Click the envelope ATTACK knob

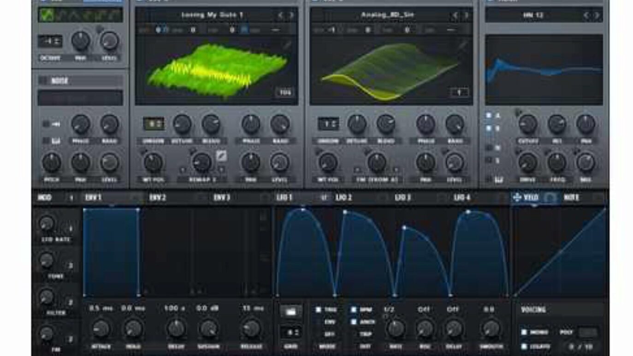pos(101,329)
